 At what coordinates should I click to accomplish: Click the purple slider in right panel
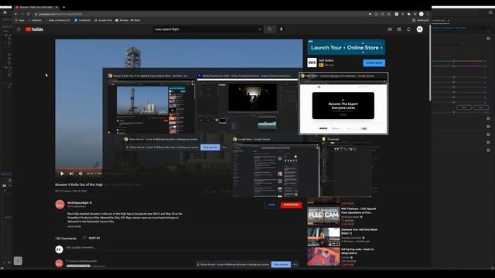point(457,66)
